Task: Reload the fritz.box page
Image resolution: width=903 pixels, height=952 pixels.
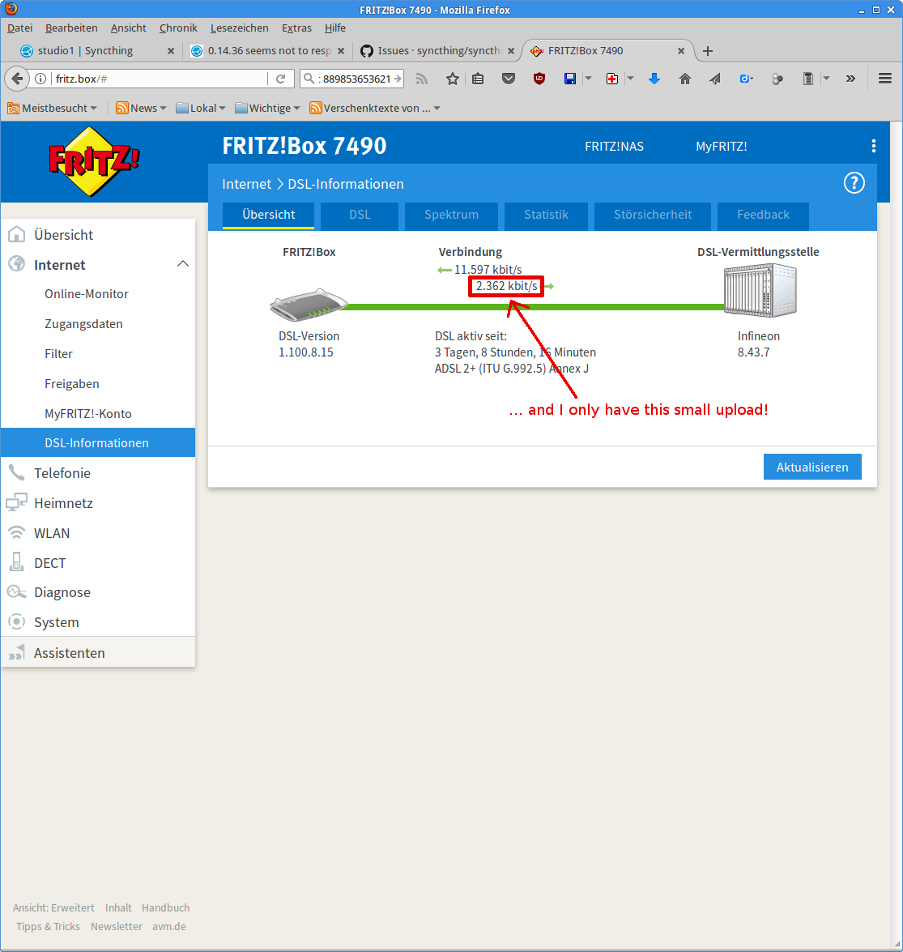Action: (x=280, y=79)
